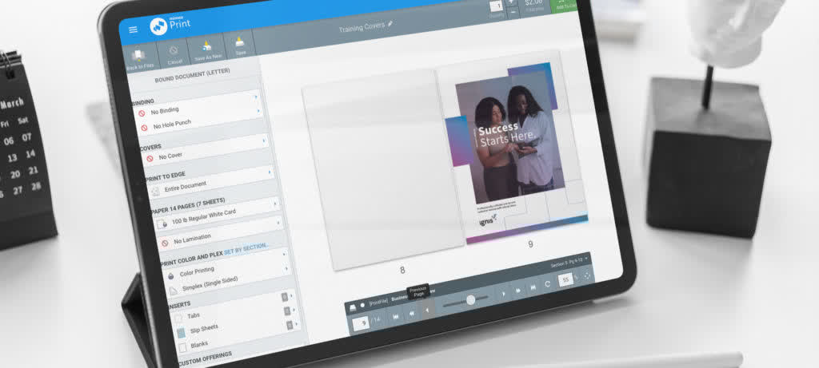Click Save As New
This screenshot has height=368, width=819.
(x=207, y=50)
